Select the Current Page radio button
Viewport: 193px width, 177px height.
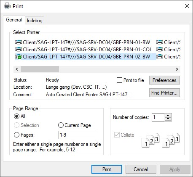click(x=61, y=125)
